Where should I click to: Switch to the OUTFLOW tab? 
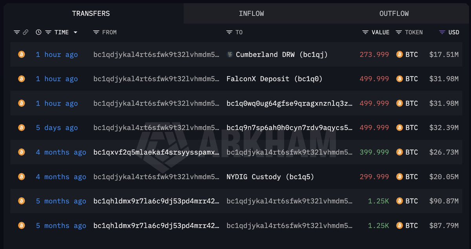pyautogui.click(x=394, y=13)
